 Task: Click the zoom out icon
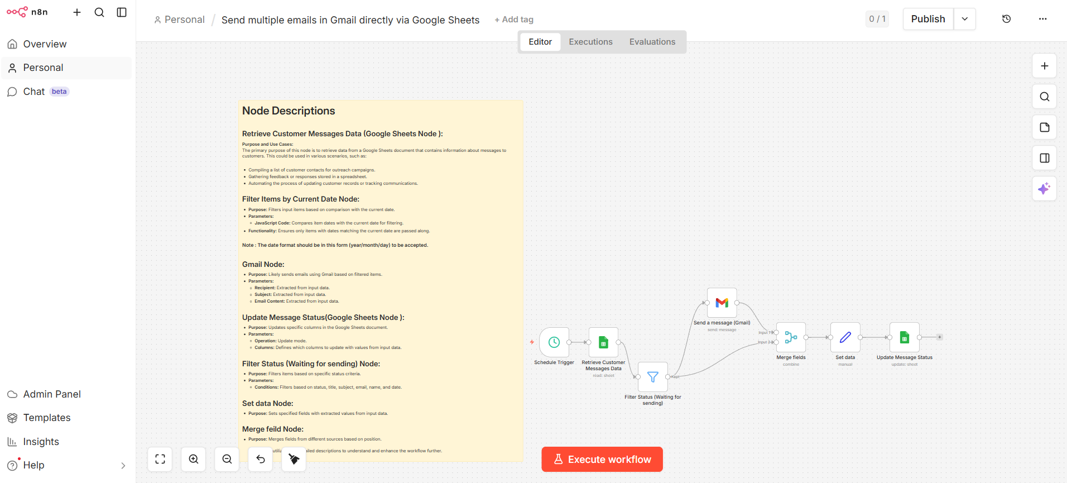(x=227, y=459)
